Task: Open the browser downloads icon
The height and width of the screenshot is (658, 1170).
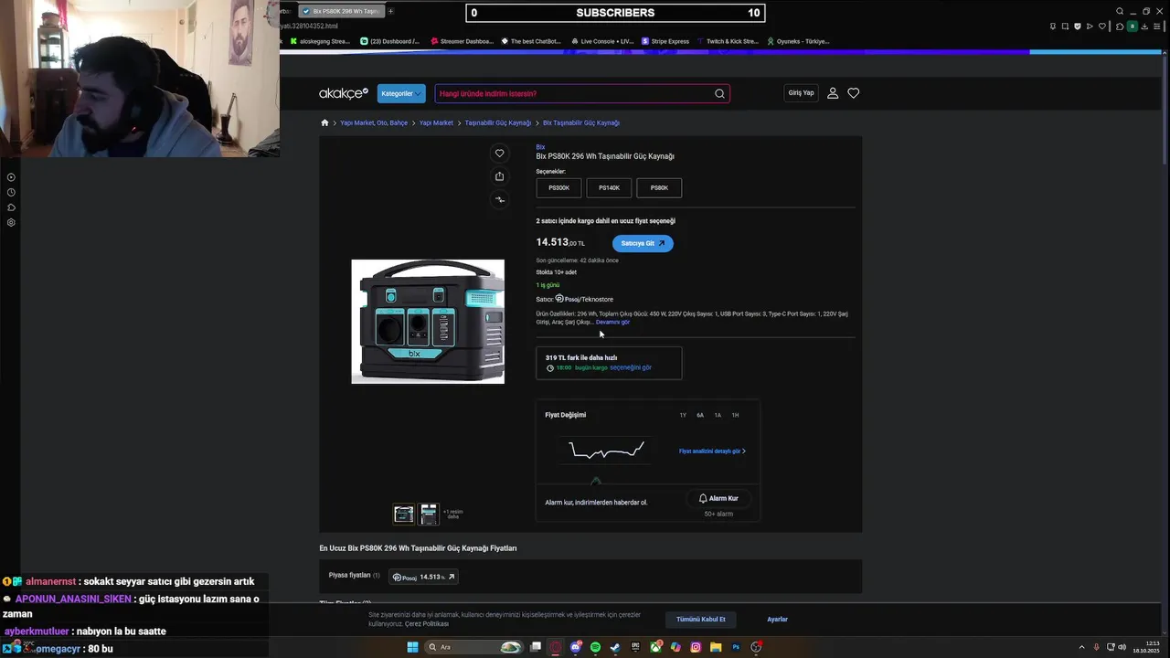Action: (x=1144, y=27)
